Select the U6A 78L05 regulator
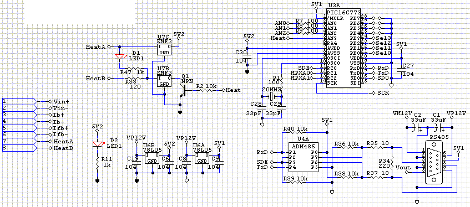 tap(202, 158)
